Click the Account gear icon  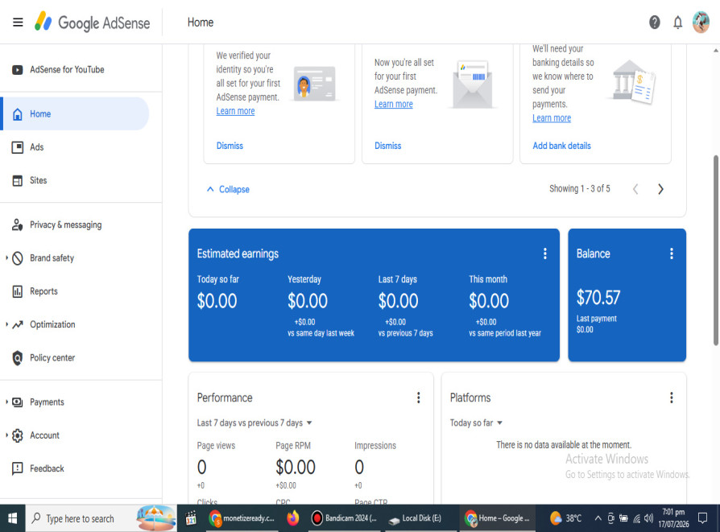pos(18,435)
